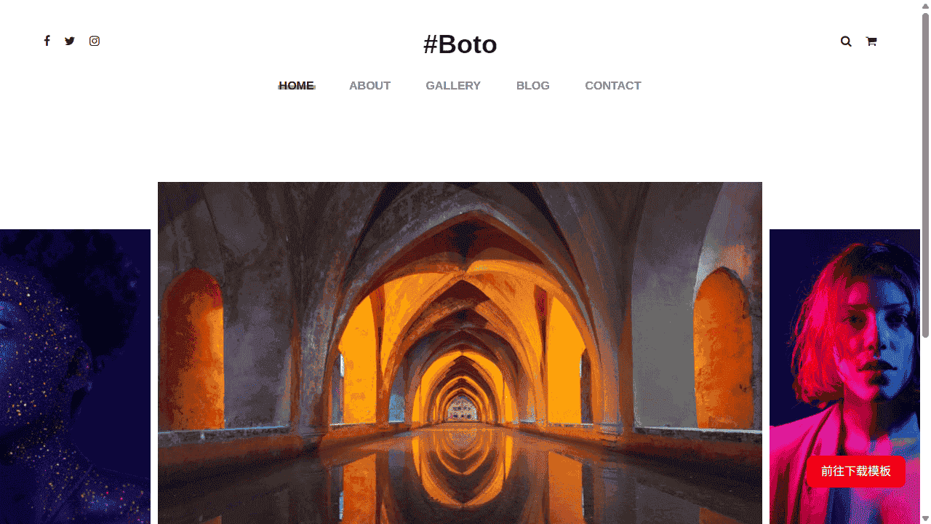Click the search magnifier icon
This screenshot has width=931, height=524.
tap(846, 41)
